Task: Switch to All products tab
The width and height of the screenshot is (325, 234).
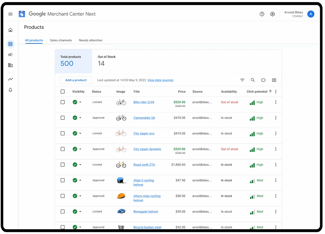Action: (34, 40)
